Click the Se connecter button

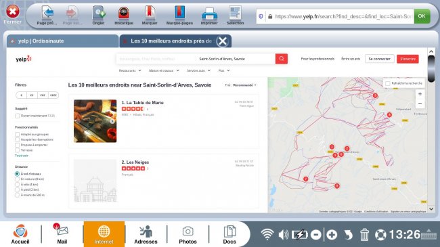379,59
